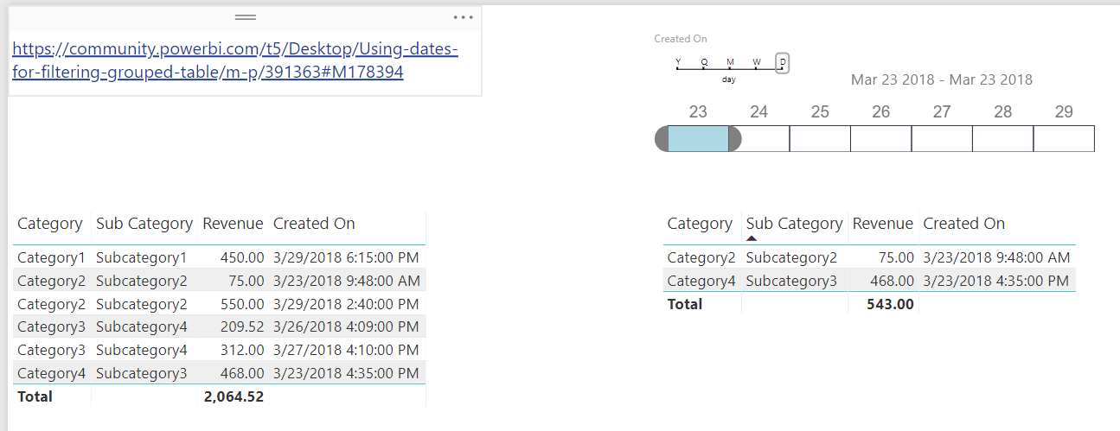The height and width of the screenshot is (431, 1120).
Task: Click the Mar 23 2018 - Mar 23 2018 range label
Action: click(941, 79)
